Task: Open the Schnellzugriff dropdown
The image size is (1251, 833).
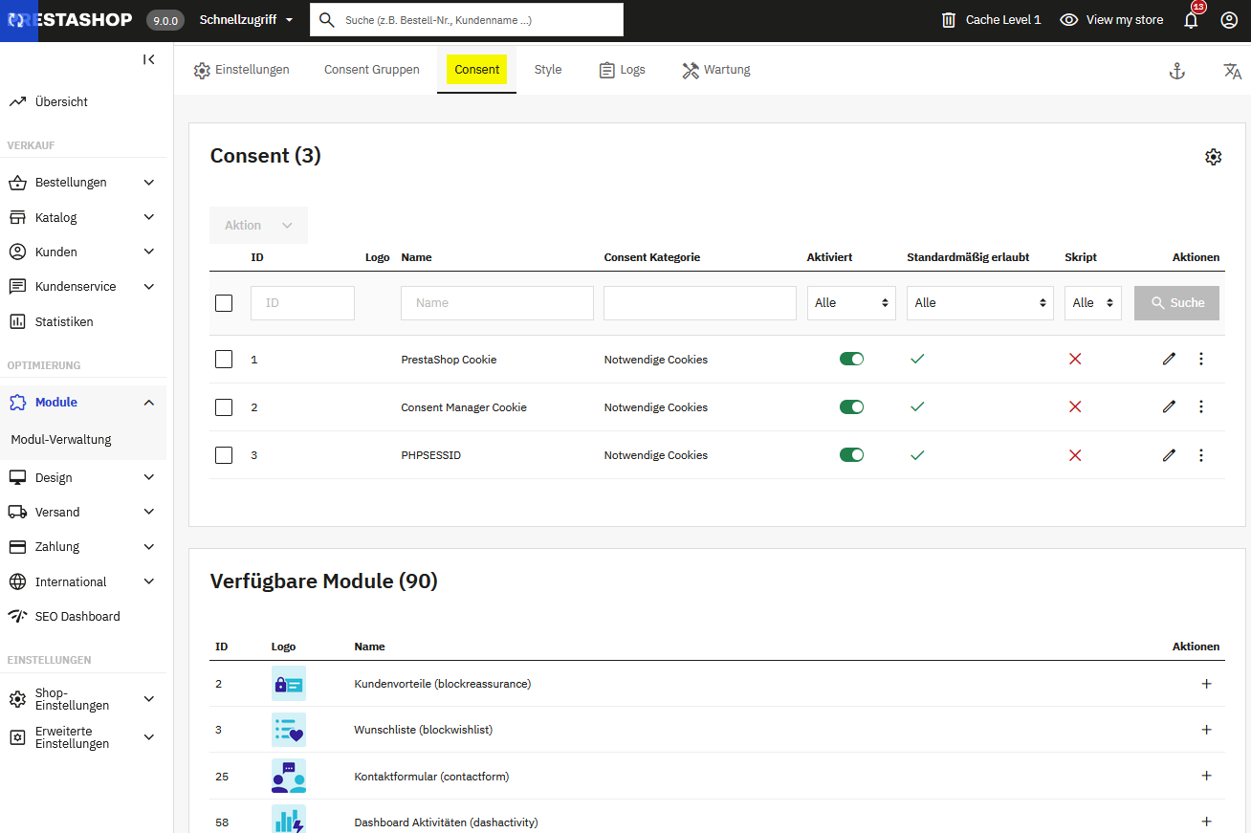Action: [246, 20]
